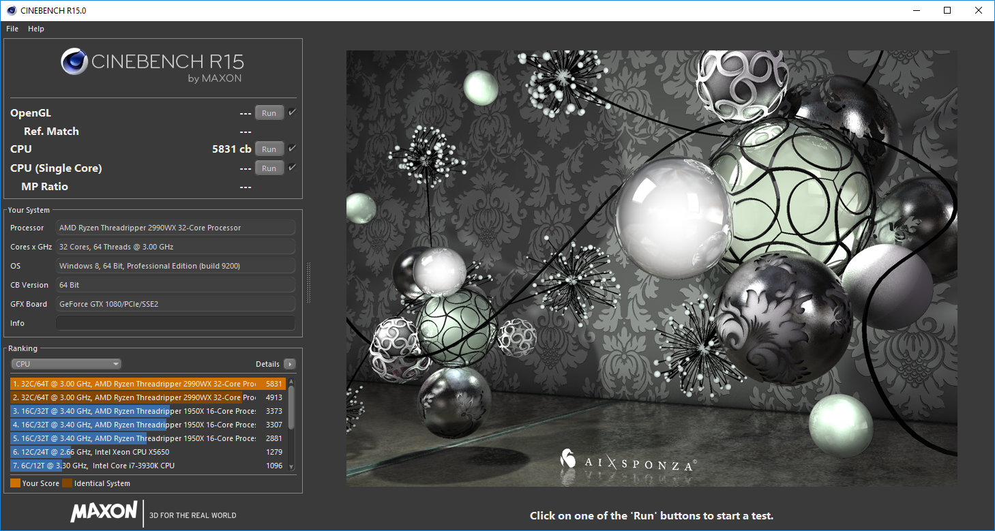Open the File menu

pos(12,29)
